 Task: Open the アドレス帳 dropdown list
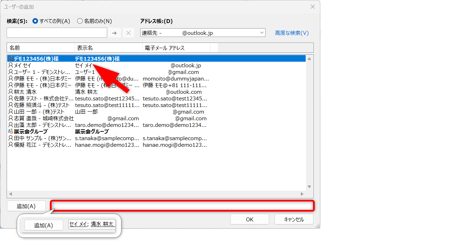tap(203, 33)
